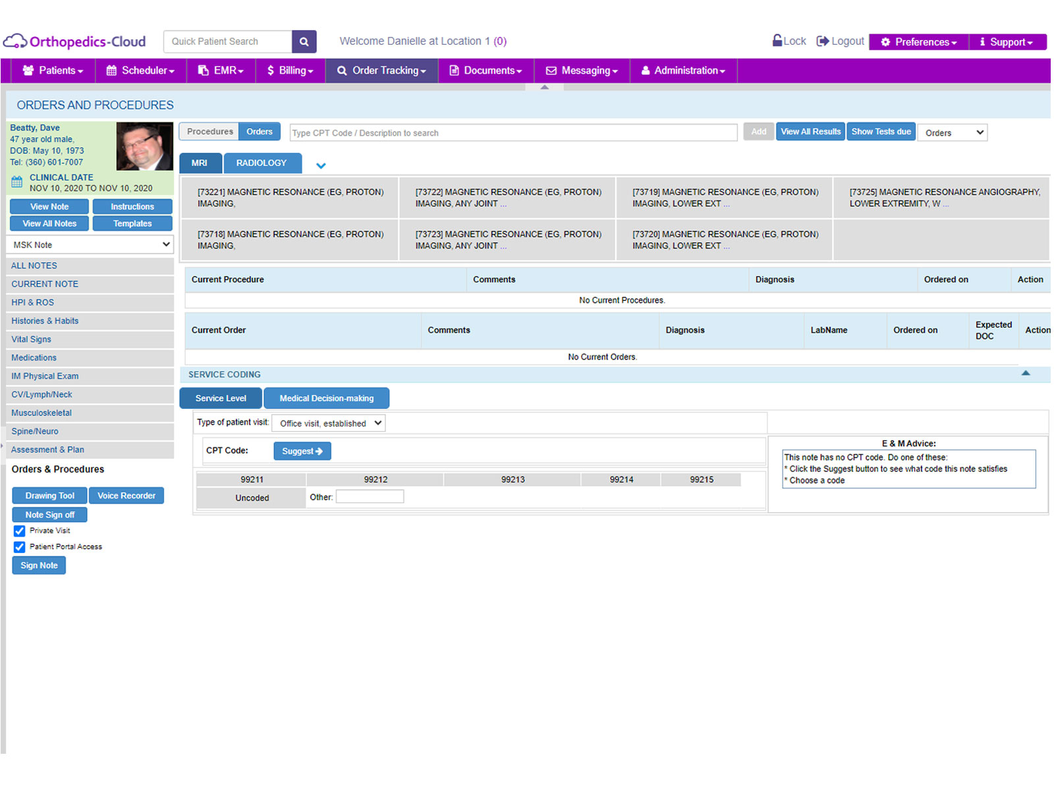Open Vital Signs section
The image size is (1054, 790).
(x=91, y=340)
